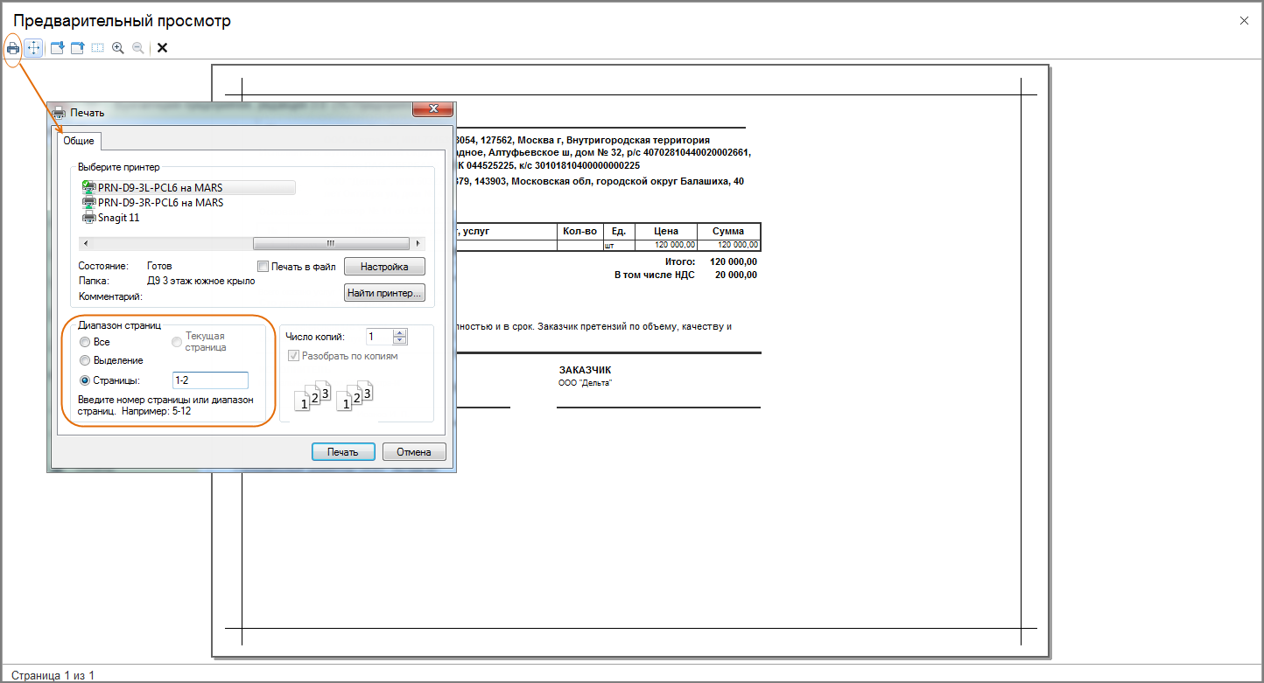Viewport: 1264px width, 683px height.
Task: Go to next page with down-arrow icon
Action: pos(57,47)
